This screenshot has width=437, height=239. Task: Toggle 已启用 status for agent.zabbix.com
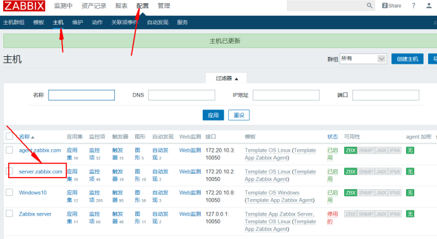[x=333, y=154]
